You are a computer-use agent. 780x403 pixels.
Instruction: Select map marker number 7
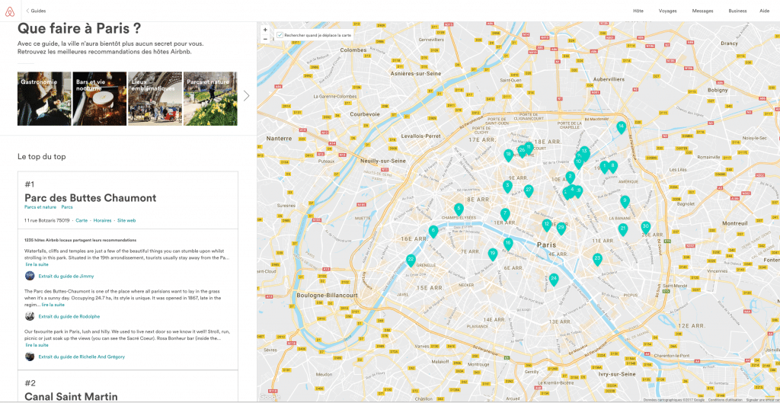505,215
